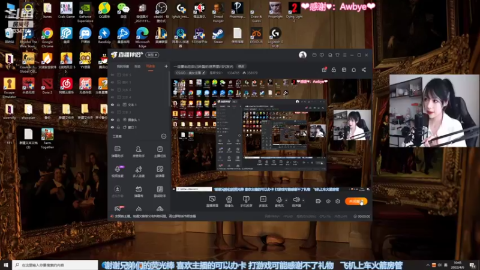Click the 扬声器 speaker icon

[296, 200]
